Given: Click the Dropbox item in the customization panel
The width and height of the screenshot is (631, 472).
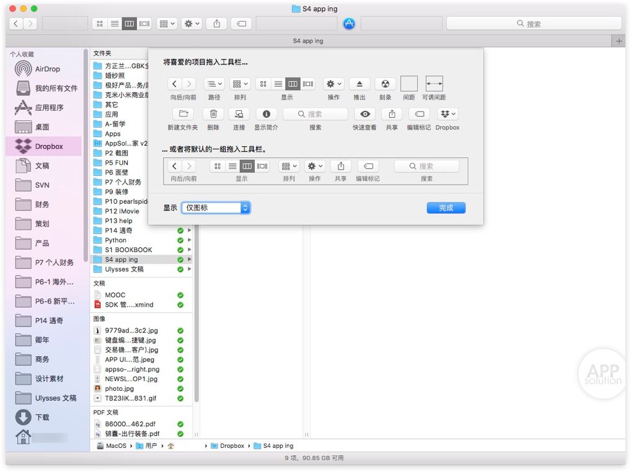Looking at the screenshot, I should [x=447, y=115].
